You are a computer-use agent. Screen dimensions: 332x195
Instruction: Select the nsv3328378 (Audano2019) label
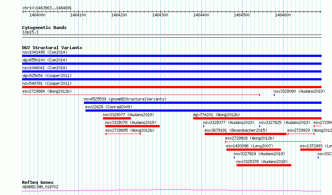(x=262, y=162)
